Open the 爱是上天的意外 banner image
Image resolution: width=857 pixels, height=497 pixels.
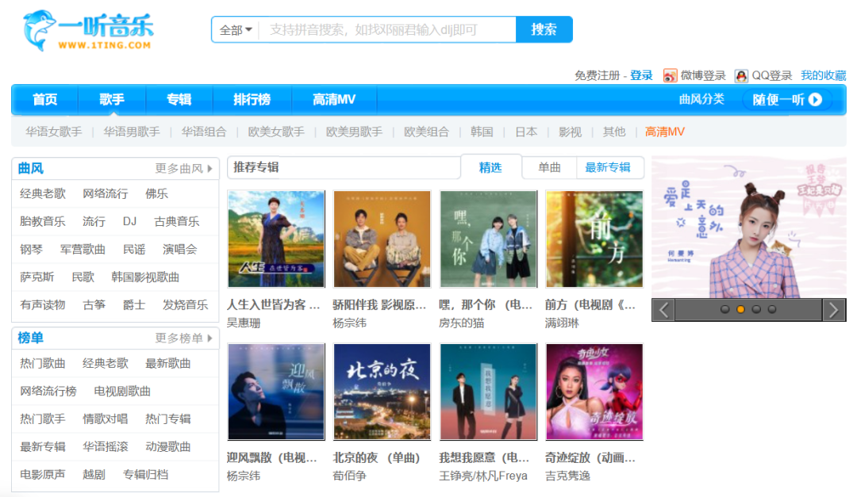click(749, 227)
